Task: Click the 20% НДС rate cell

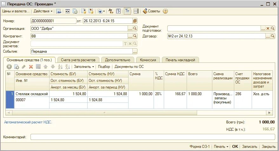Action: point(159,100)
